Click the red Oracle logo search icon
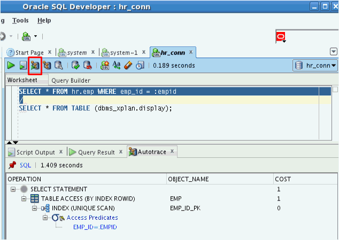The height and width of the screenshot is (240, 339). click(281, 37)
